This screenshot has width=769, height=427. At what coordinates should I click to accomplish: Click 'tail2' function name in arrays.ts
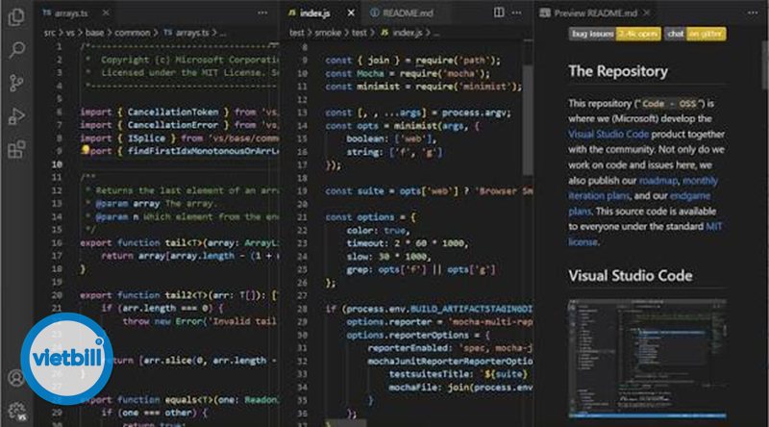(x=178, y=295)
